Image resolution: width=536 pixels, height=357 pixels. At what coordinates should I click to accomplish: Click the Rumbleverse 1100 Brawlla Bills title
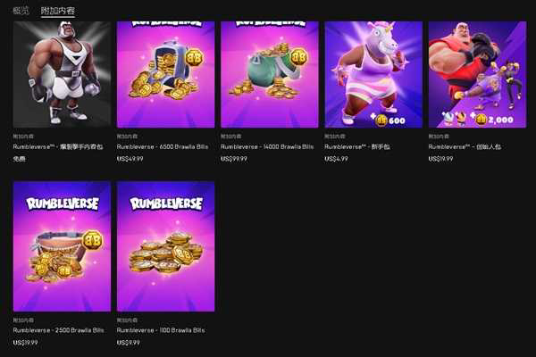point(161,330)
